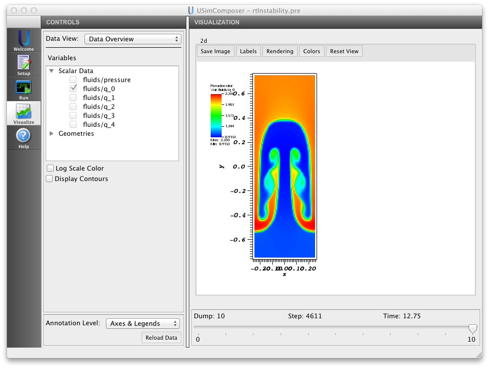The width and height of the screenshot is (489, 368).
Task: Switch to Visualize using its sidebar icon
Action: click(23, 112)
